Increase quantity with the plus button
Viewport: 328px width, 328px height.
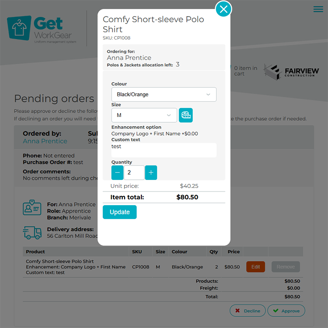(x=151, y=172)
